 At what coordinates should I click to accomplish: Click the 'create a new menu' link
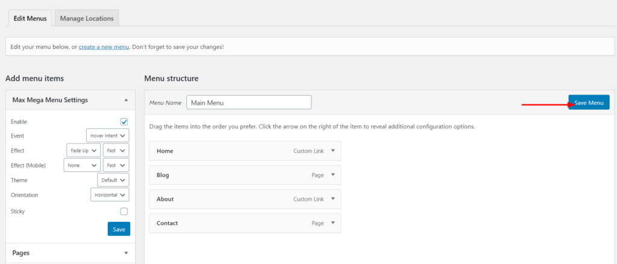point(103,46)
